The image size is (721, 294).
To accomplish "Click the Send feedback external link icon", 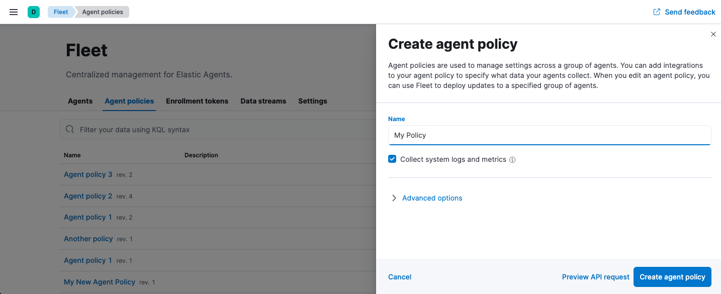I will 657,12.
